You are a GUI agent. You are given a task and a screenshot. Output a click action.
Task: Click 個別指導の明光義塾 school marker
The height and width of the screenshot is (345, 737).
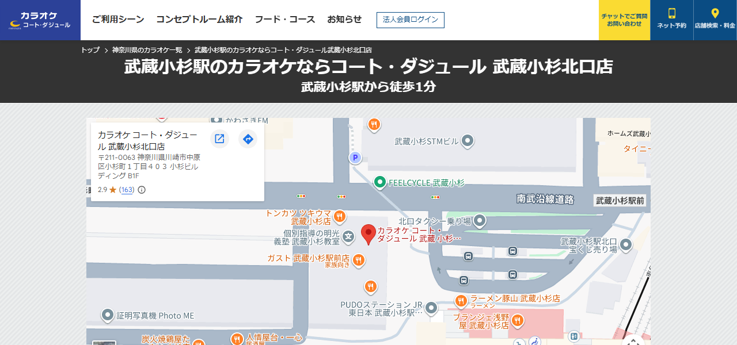pos(348,236)
